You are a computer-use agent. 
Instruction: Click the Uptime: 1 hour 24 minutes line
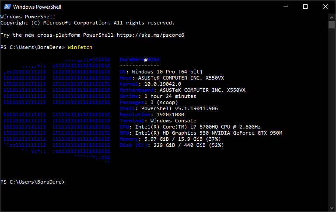coord(158,96)
